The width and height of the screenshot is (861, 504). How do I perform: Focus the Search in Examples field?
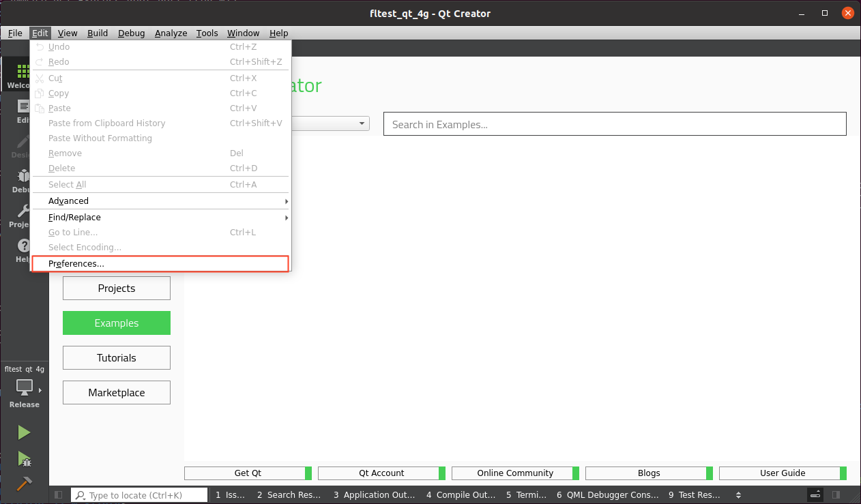615,124
